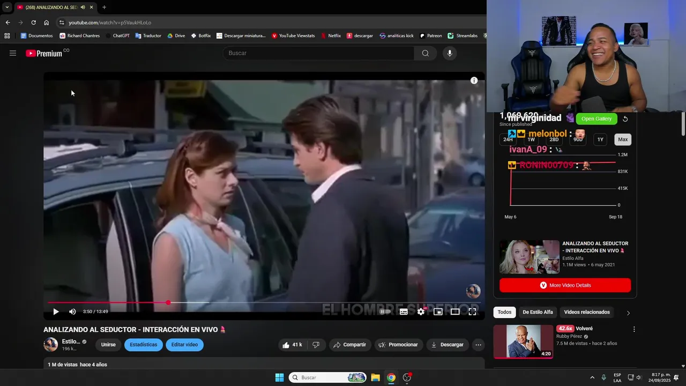The height and width of the screenshot is (386, 686).
Task: Go back in browser history
Action: [x=8, y=23]
